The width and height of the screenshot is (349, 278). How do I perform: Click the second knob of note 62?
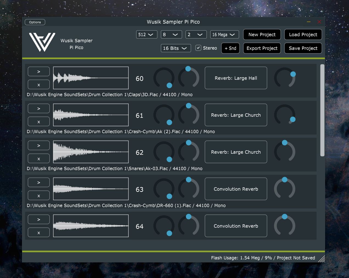[x=189, y=151]
